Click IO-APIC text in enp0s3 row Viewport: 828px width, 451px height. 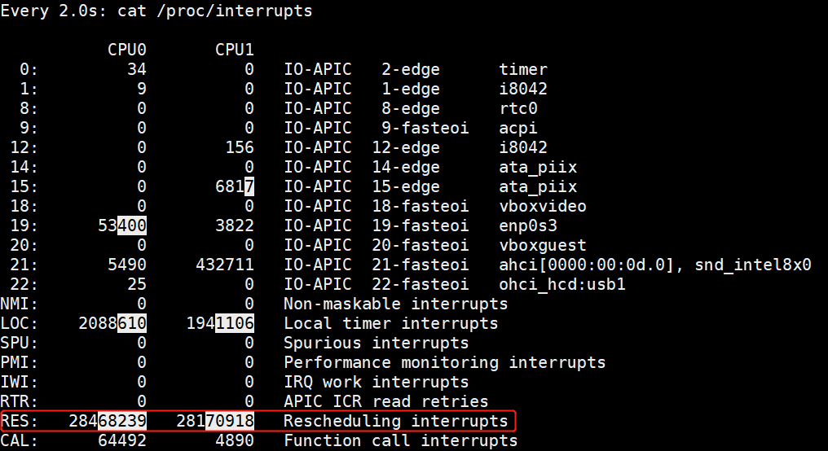point(317,225)
